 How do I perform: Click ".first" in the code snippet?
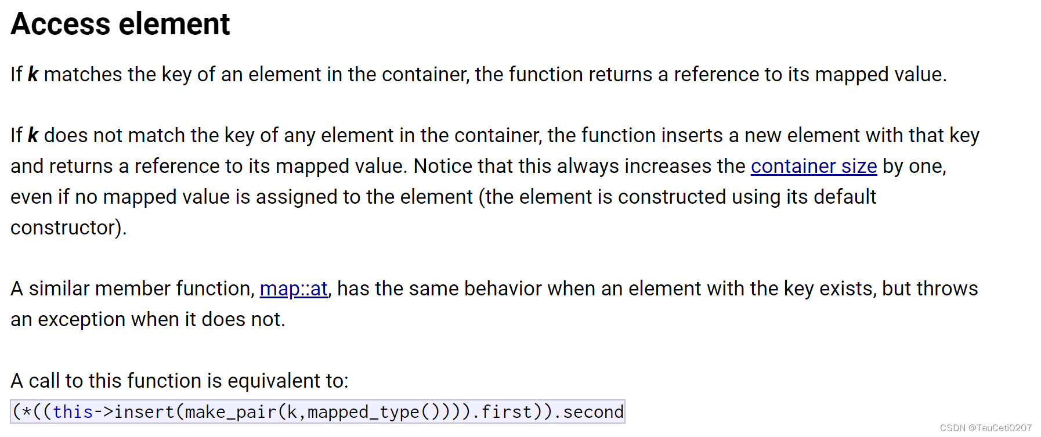click(x=501, y=411)
